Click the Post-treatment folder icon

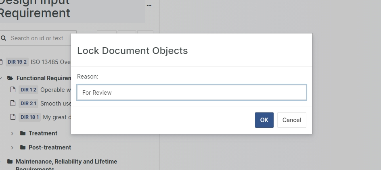(23, 147)
